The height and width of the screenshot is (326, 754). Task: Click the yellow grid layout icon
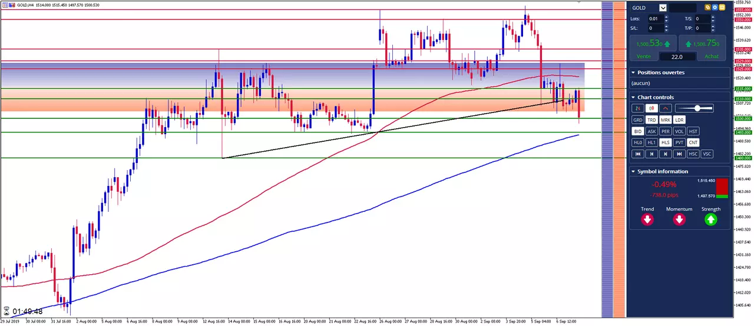pos(722,8)
